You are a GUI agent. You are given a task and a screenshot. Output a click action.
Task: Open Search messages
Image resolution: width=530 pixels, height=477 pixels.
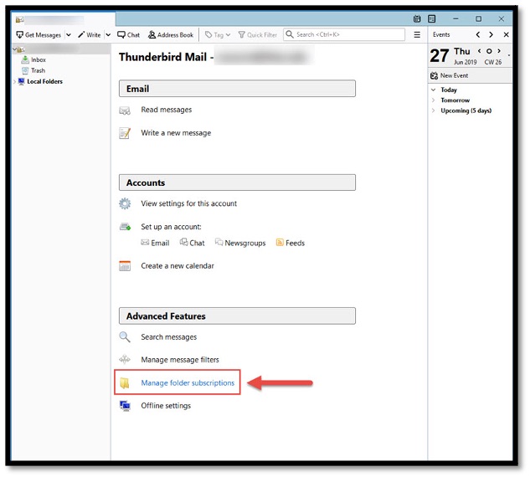pyautogui.click(x=168, y=336)
